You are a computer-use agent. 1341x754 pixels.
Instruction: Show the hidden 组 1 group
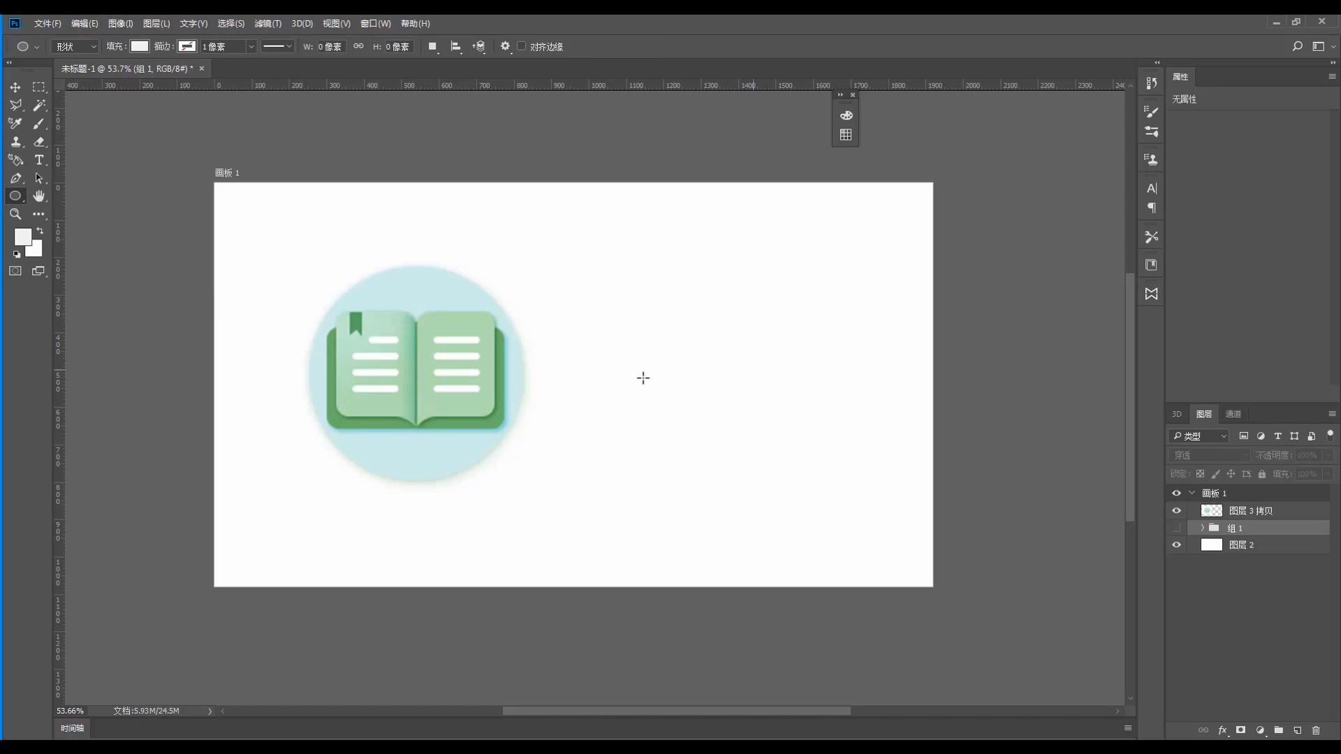1176,528
